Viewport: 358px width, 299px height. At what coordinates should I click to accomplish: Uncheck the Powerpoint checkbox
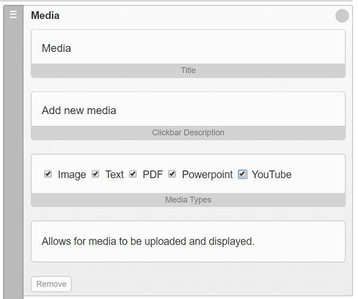(x=172, y=174)
